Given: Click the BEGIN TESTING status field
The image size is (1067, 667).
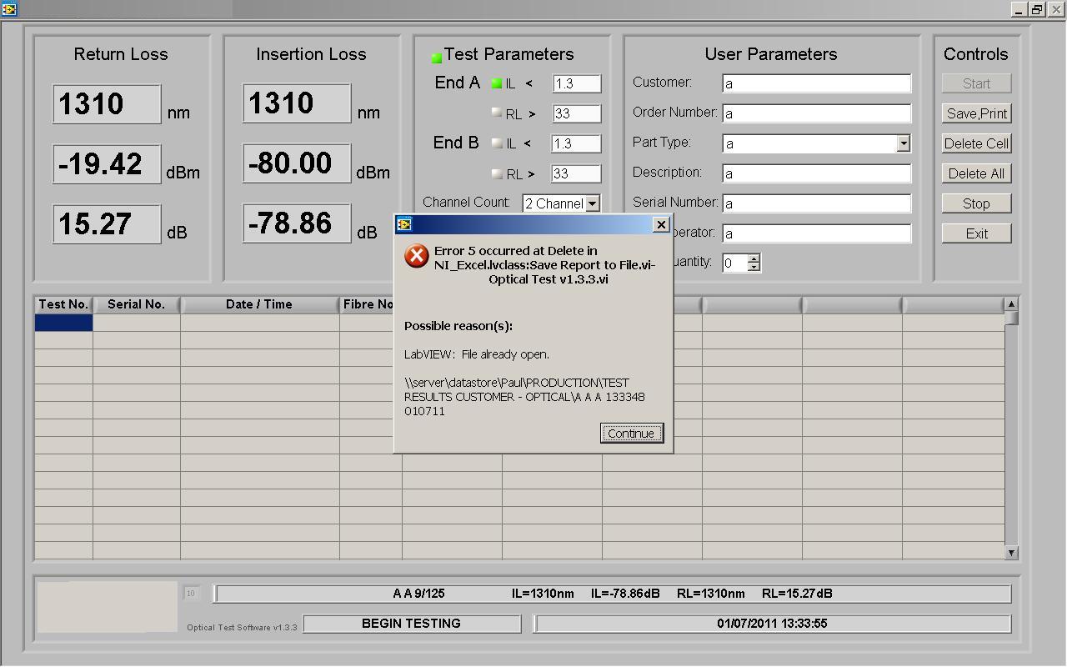Looking at the screenshot, I should (x=412, y=624).
